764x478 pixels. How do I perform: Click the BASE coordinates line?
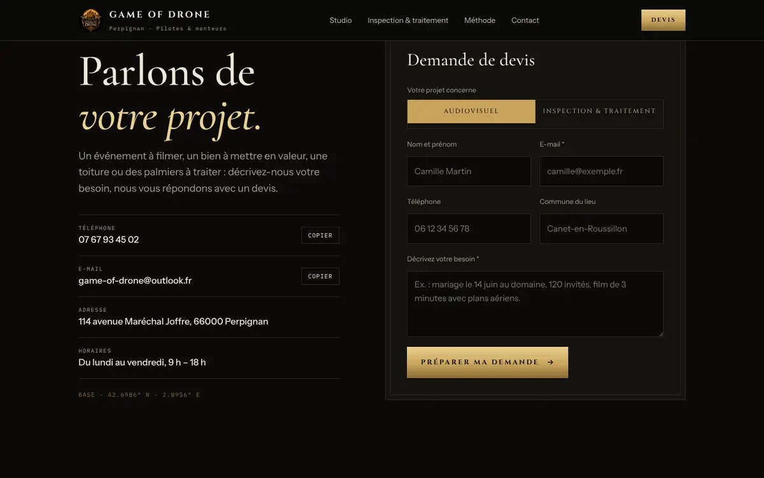coord(139,395)
